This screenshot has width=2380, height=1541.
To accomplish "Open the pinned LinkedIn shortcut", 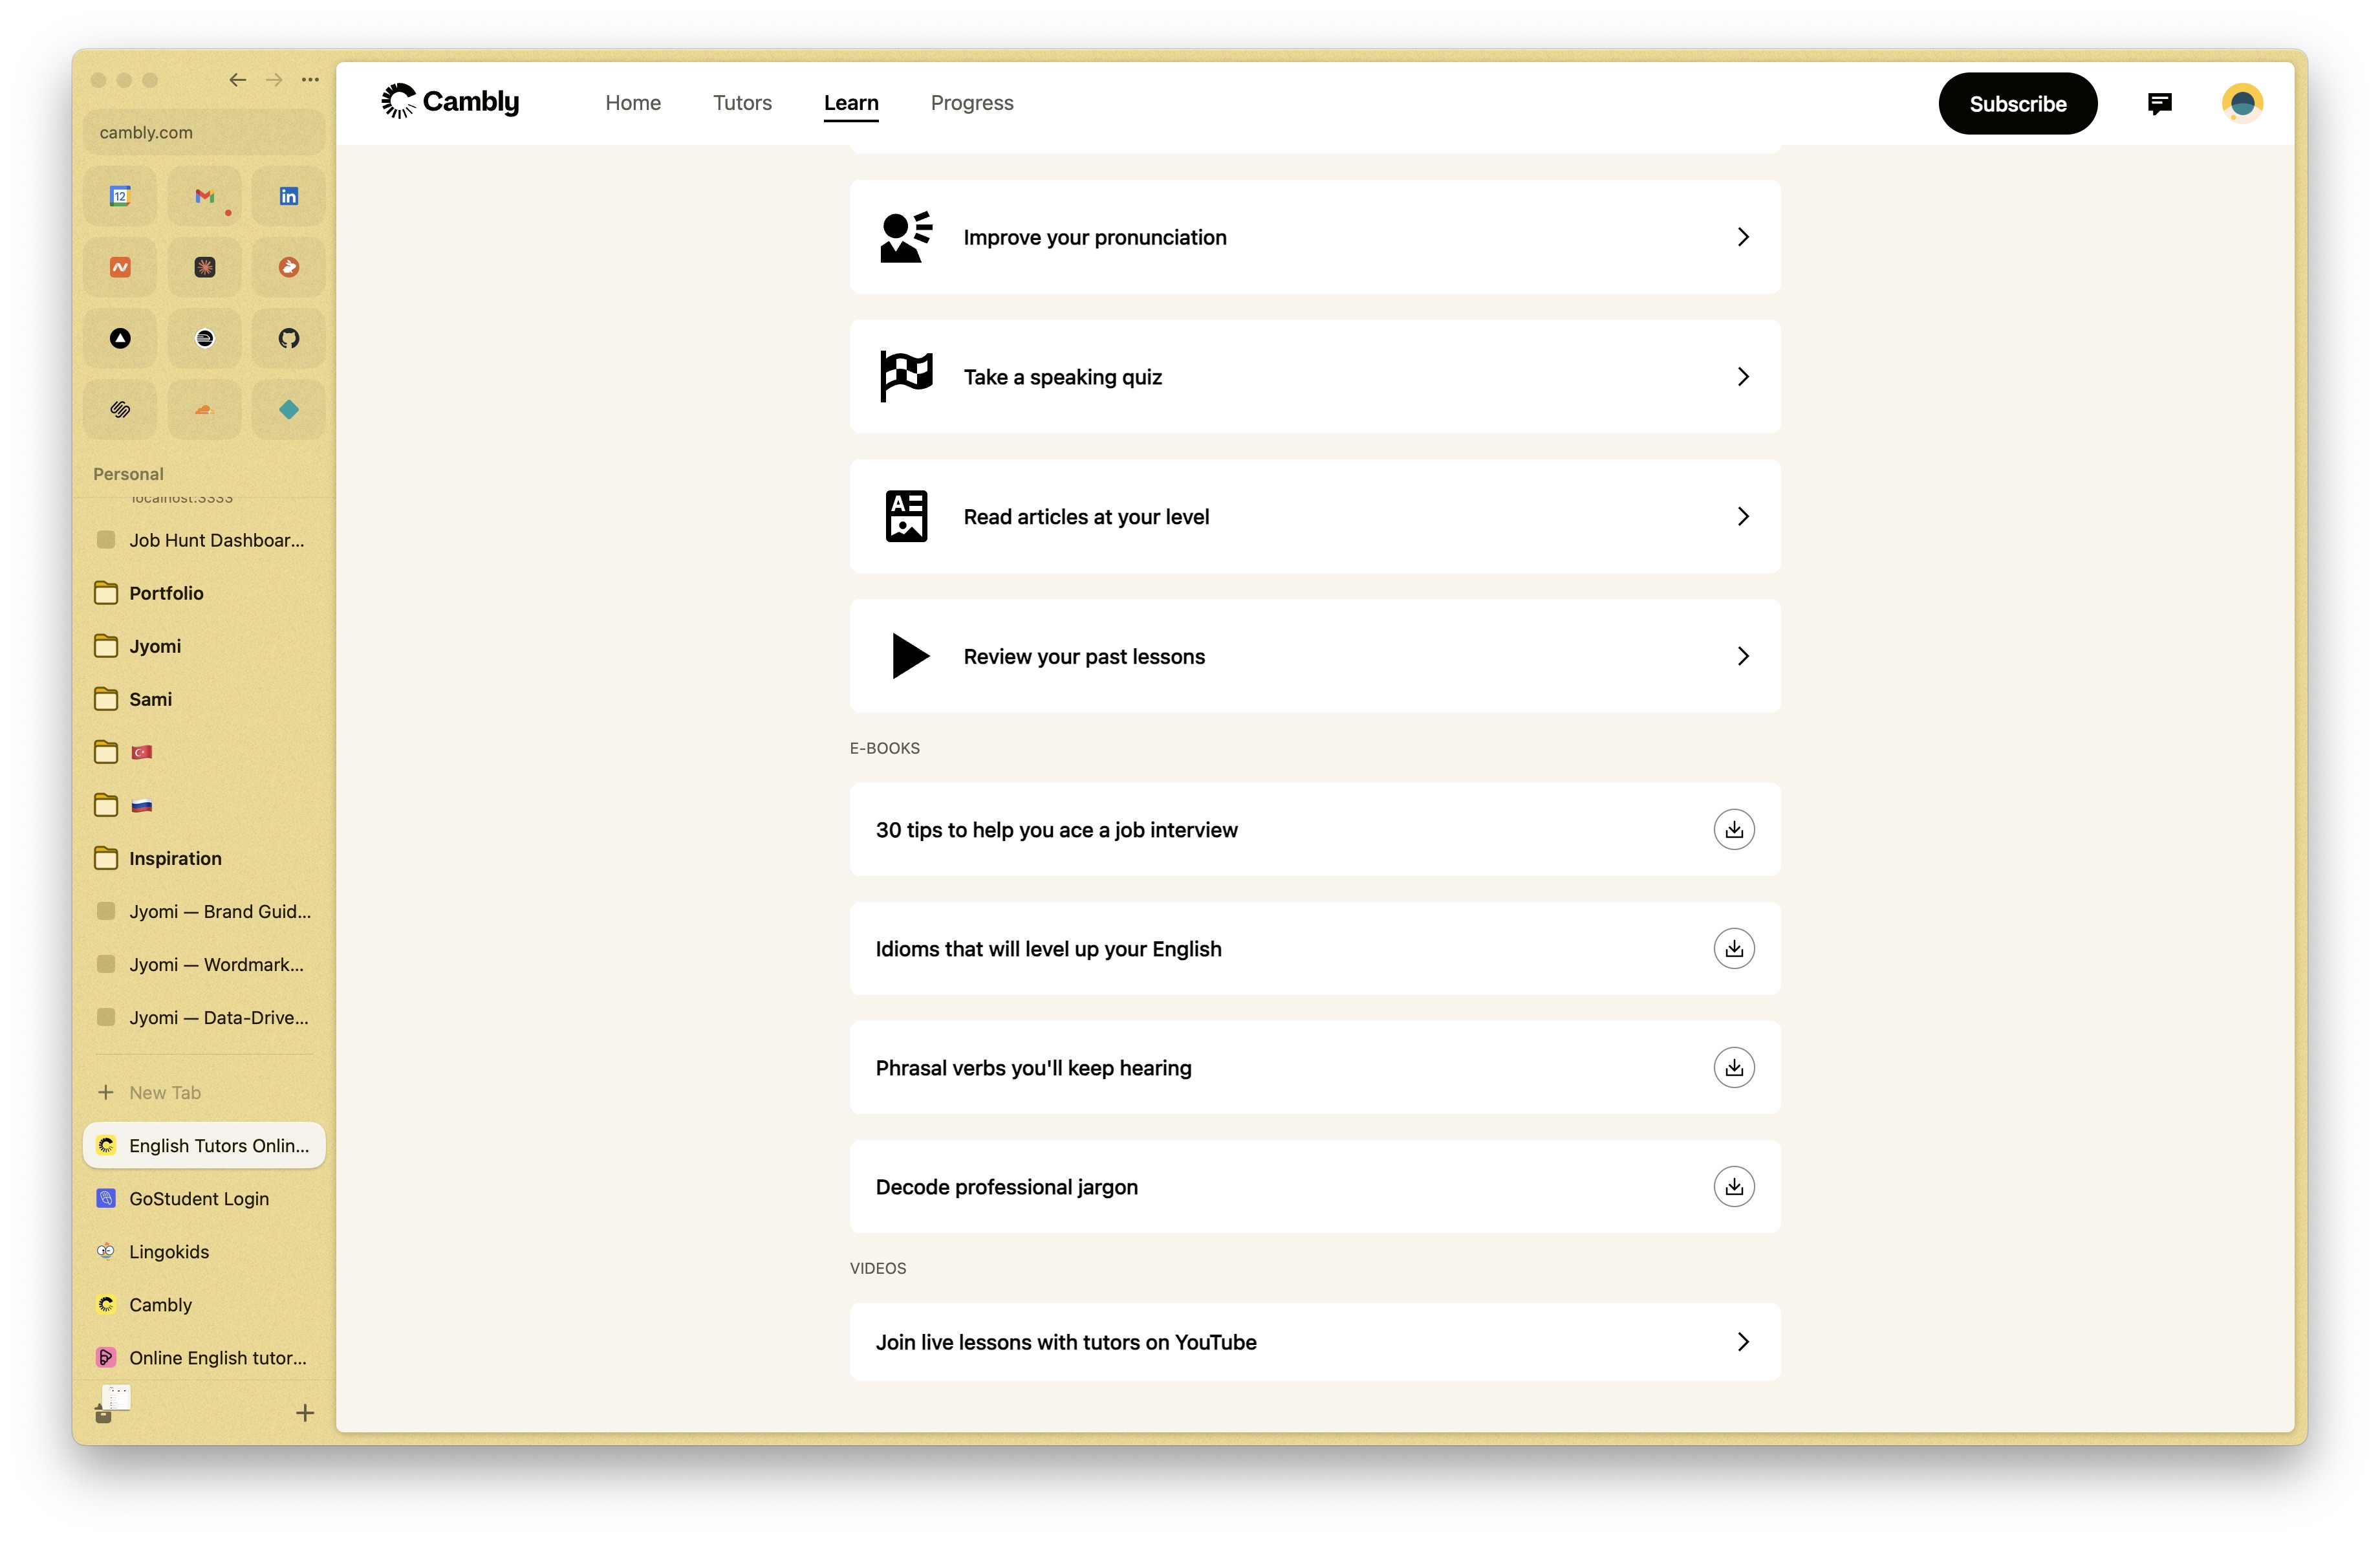I will 288,196.
